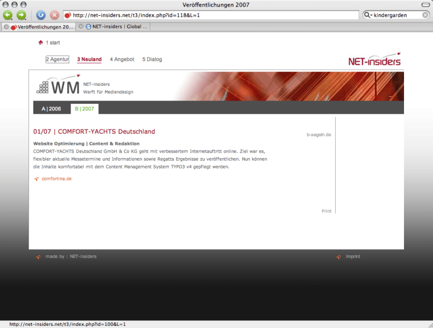Click the Print link
Image resolution: width=433 pixels, height=328 pixels.
click(x=326, y=211)
